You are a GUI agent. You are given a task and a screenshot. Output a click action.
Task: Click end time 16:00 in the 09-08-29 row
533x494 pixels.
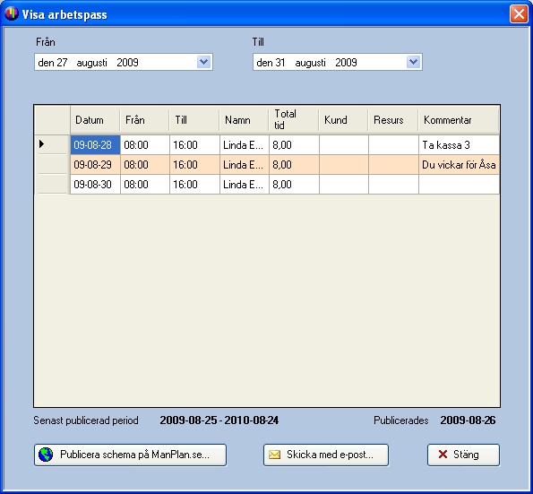(194, 165)
